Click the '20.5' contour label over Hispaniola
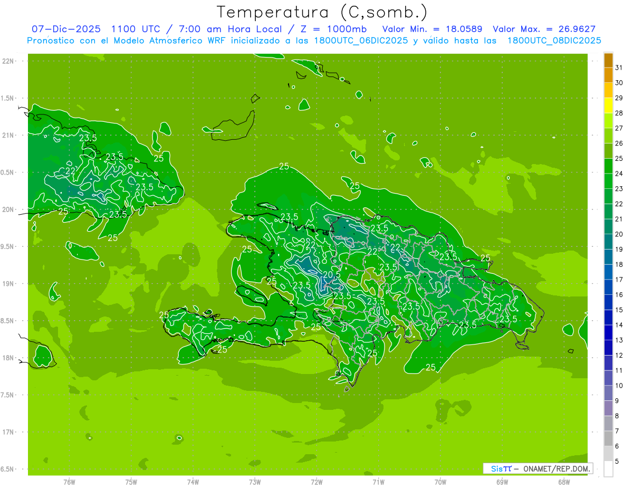The width and height of the screenshot is (633, 489). pos(331,274)
